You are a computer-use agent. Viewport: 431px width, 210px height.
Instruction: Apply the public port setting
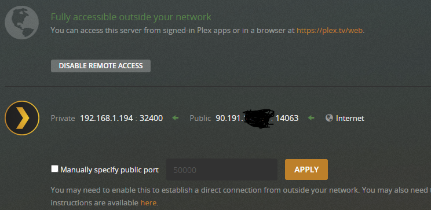pyautogui.click(x=306, y=170)
